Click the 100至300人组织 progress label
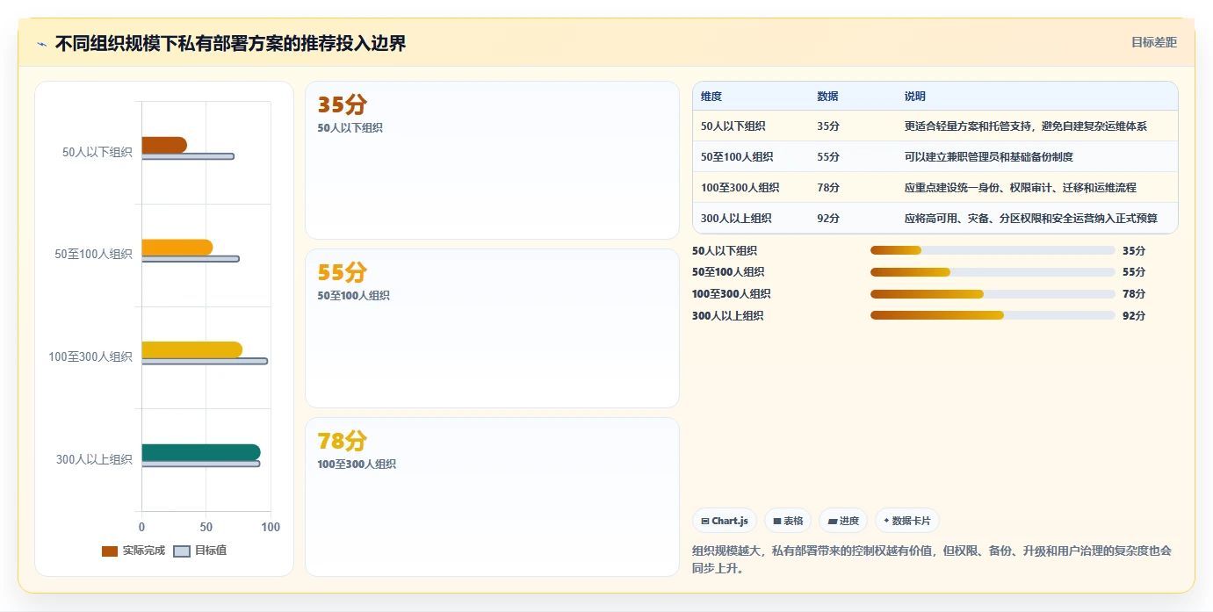Screen dimensions: 1213x612 pos(731,294)
